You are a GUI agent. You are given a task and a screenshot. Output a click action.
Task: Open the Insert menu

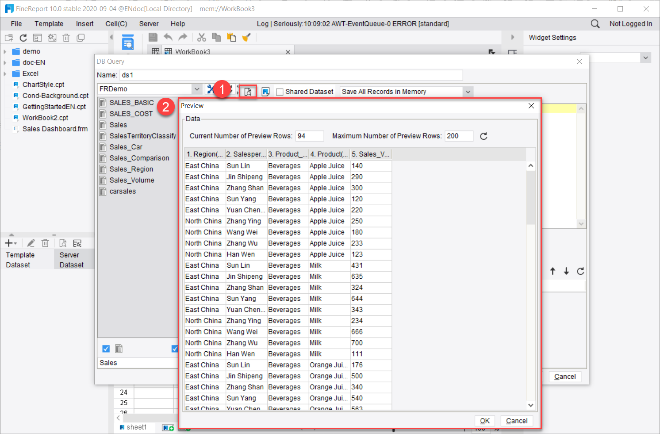point(84,24)
